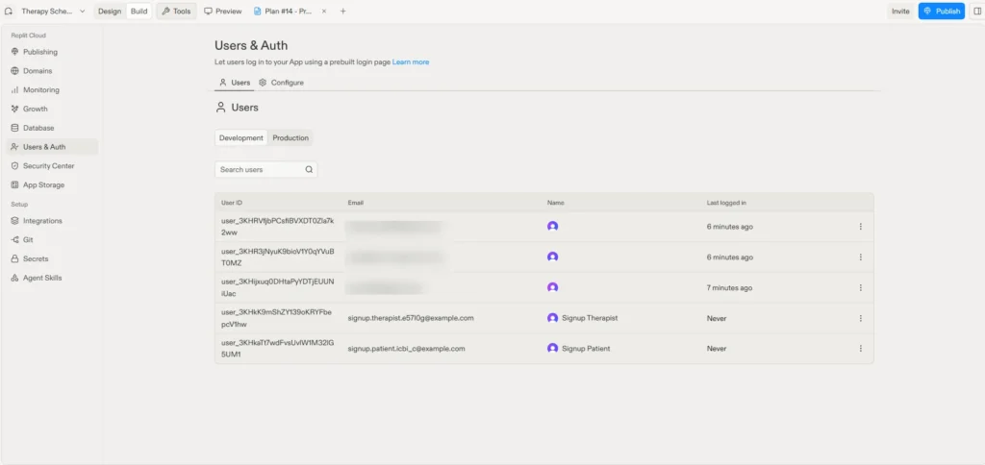
Task: Click user ID starting user_3KHijxuq
Action: click(x=278, y=287)
